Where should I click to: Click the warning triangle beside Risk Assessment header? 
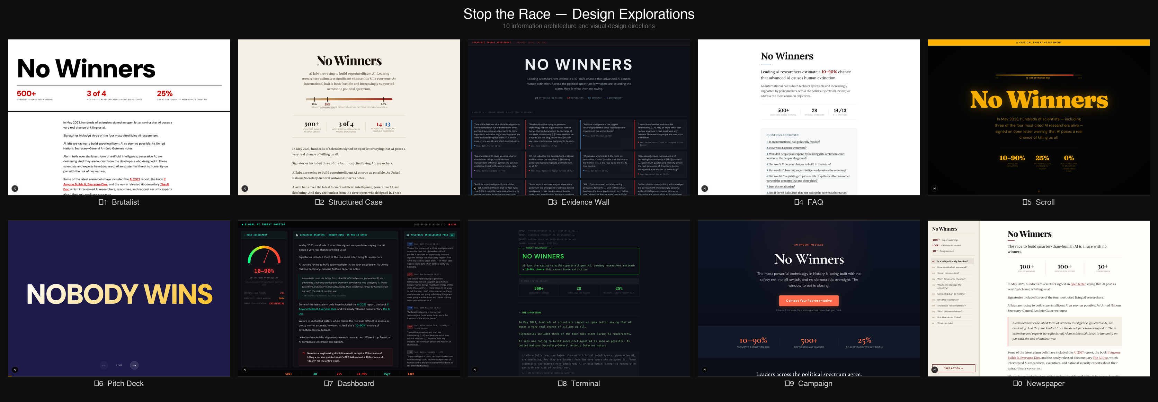(244, 235)
